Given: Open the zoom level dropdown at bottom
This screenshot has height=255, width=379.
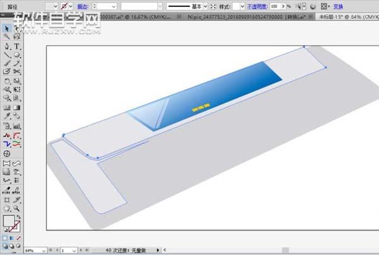Looking at the screenshot, I should [x=44, y=251].
